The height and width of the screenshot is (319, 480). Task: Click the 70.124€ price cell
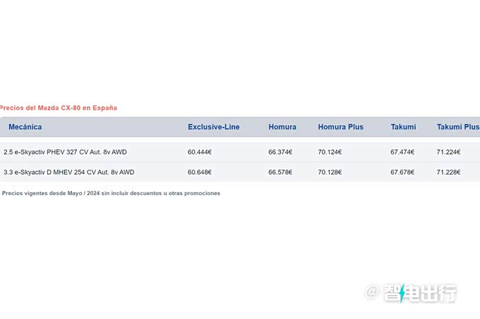(330, 152)
